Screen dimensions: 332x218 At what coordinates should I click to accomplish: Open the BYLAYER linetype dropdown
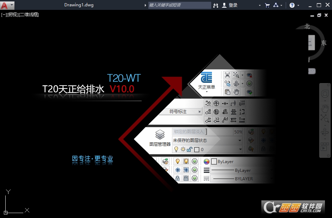(241, 179)
